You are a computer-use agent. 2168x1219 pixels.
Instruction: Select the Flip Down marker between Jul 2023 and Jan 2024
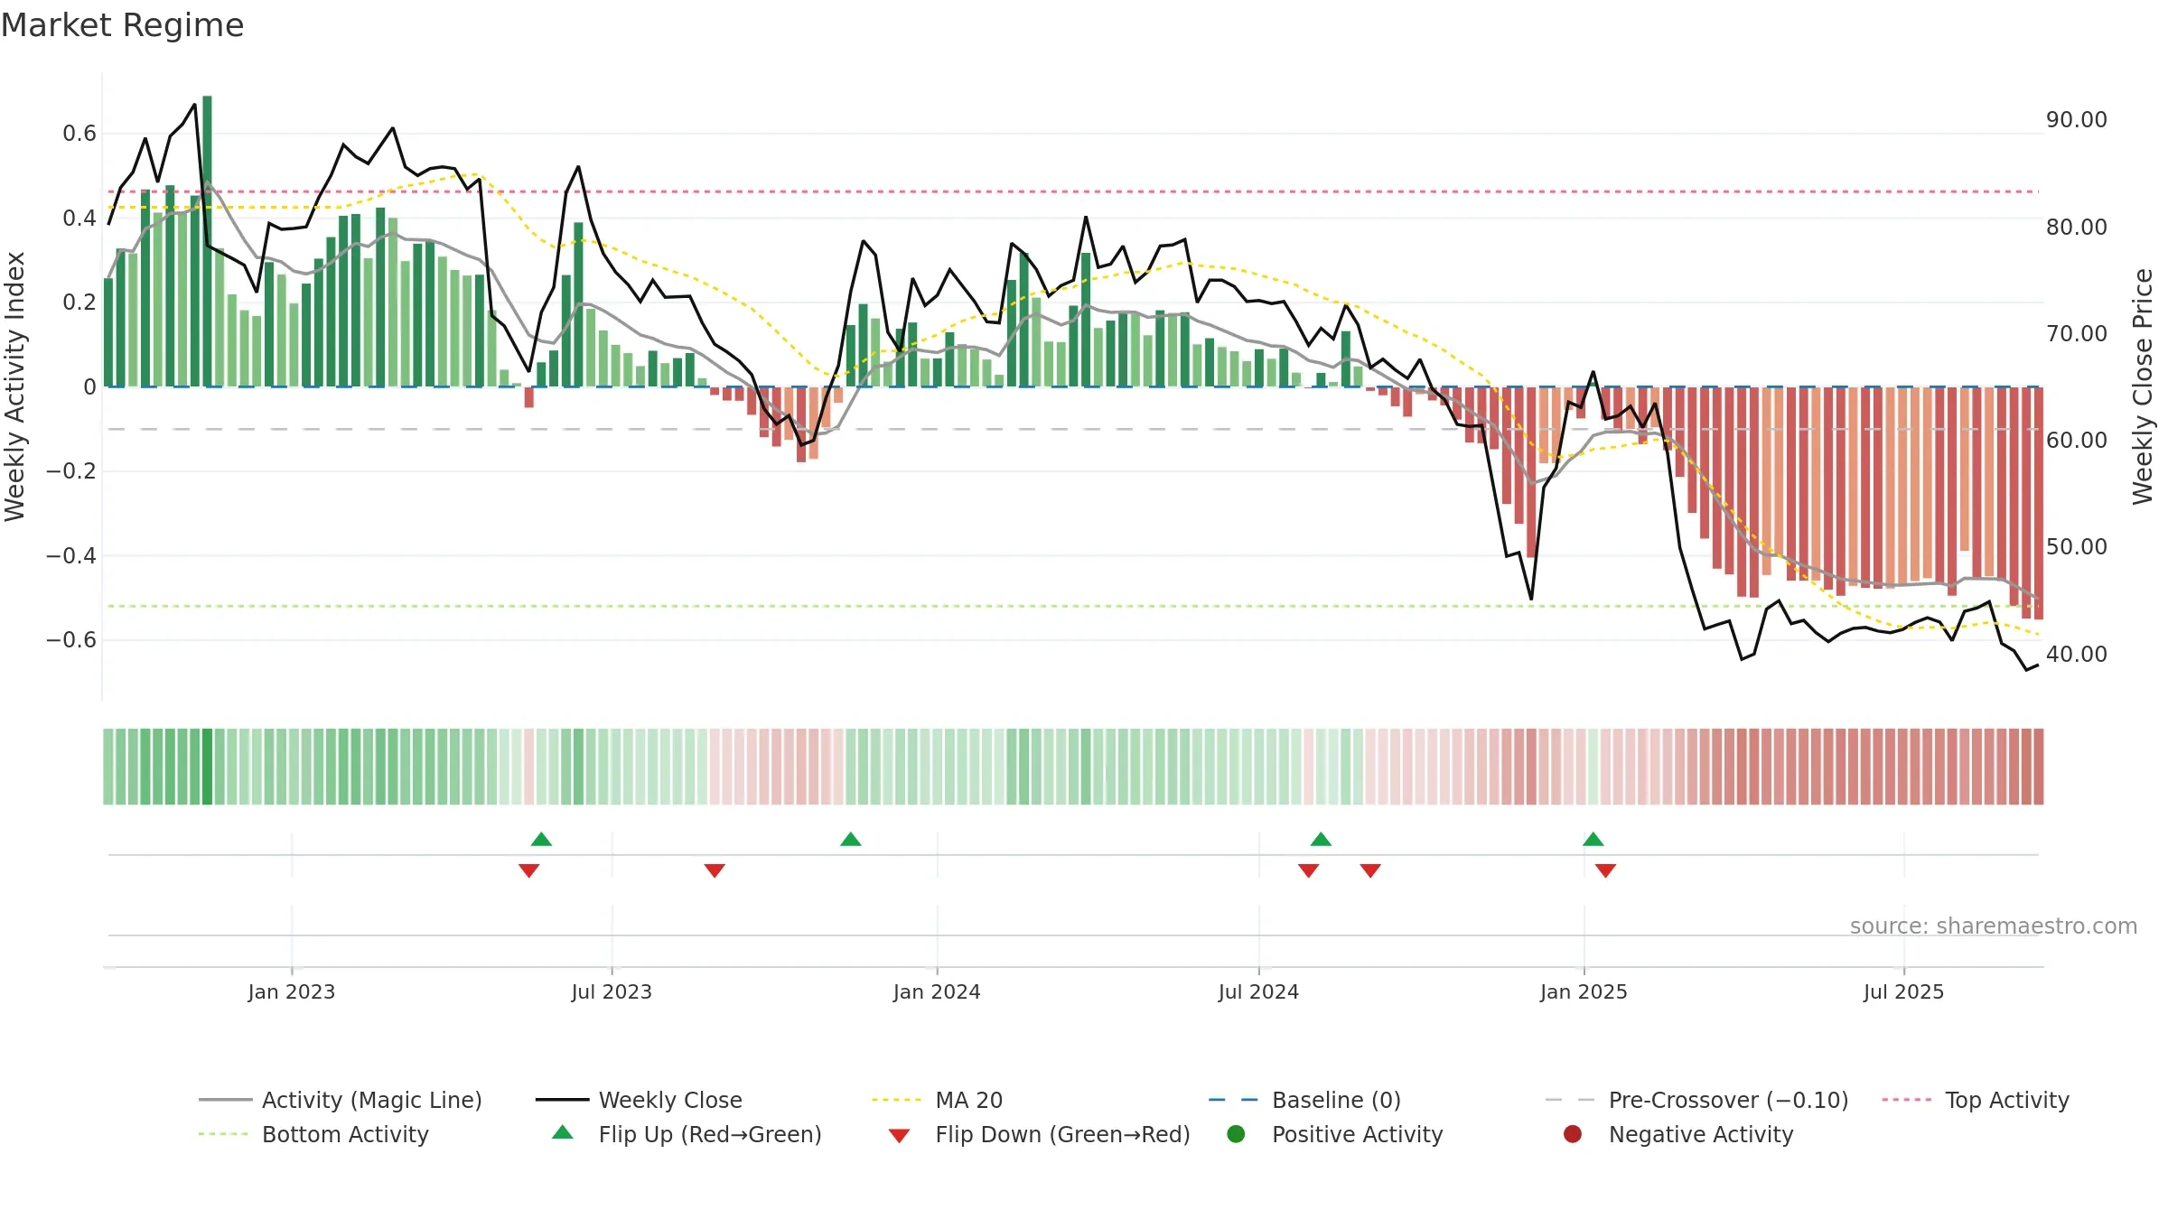715,870
